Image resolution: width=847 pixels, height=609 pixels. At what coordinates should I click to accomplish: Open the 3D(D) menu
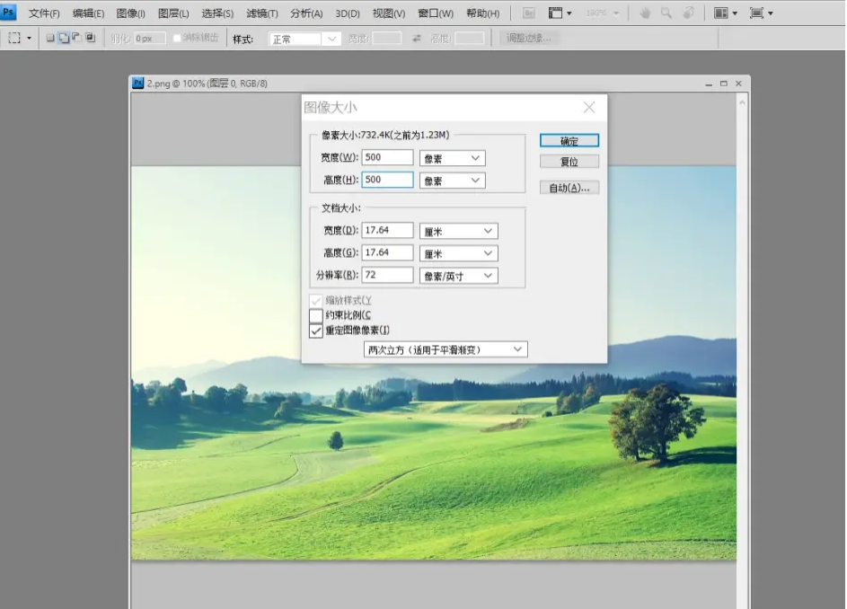click(x=348, y=13)
